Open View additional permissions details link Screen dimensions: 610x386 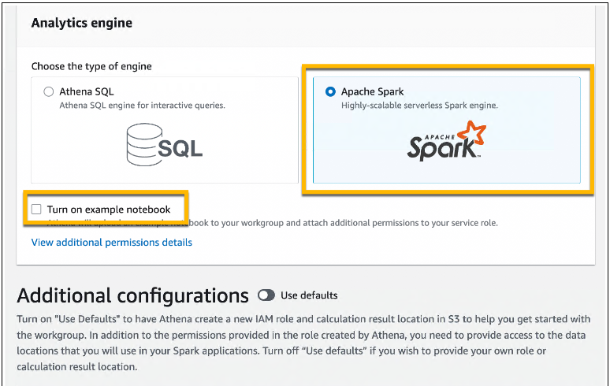111,243
